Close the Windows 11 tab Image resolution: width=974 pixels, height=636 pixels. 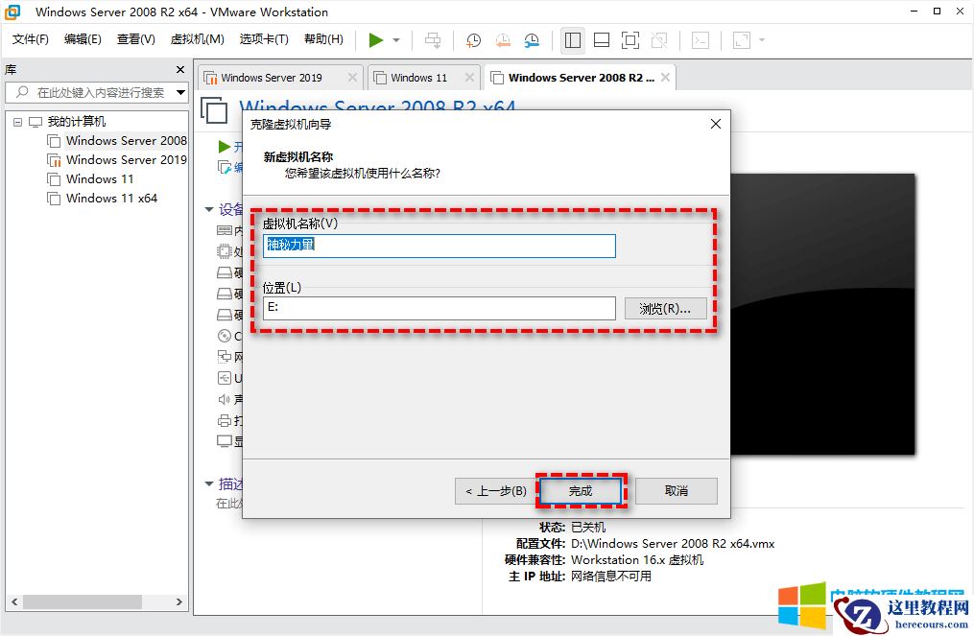coord(469,78)
